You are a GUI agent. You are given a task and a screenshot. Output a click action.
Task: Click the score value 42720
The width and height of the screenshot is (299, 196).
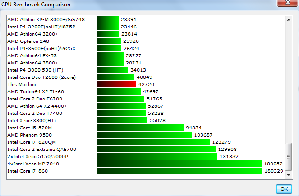pos(146,84)
